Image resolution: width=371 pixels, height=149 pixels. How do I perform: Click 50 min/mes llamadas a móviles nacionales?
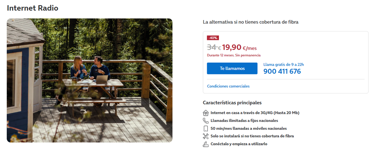249,129
